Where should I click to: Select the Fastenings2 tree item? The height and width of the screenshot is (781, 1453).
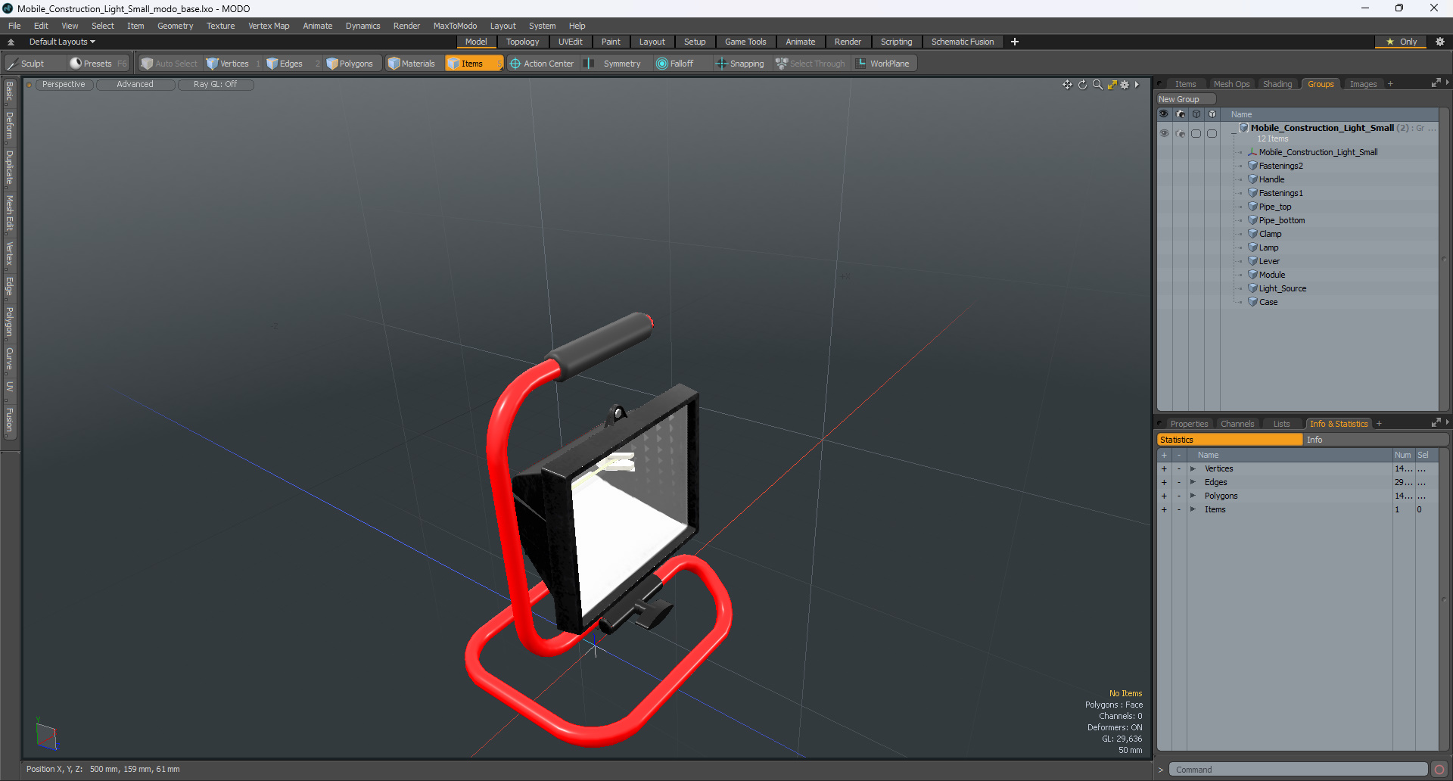pyautogui.click(x=1280, y=166)
